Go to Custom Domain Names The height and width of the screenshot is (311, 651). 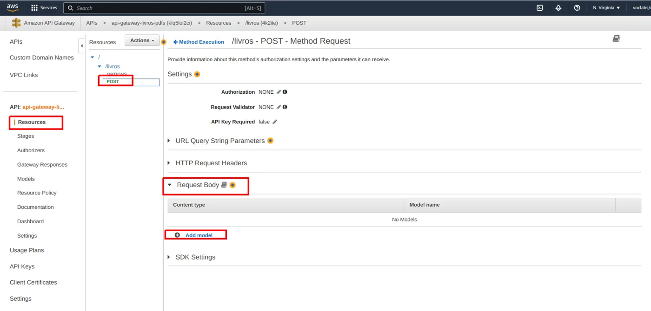(42, 58)
